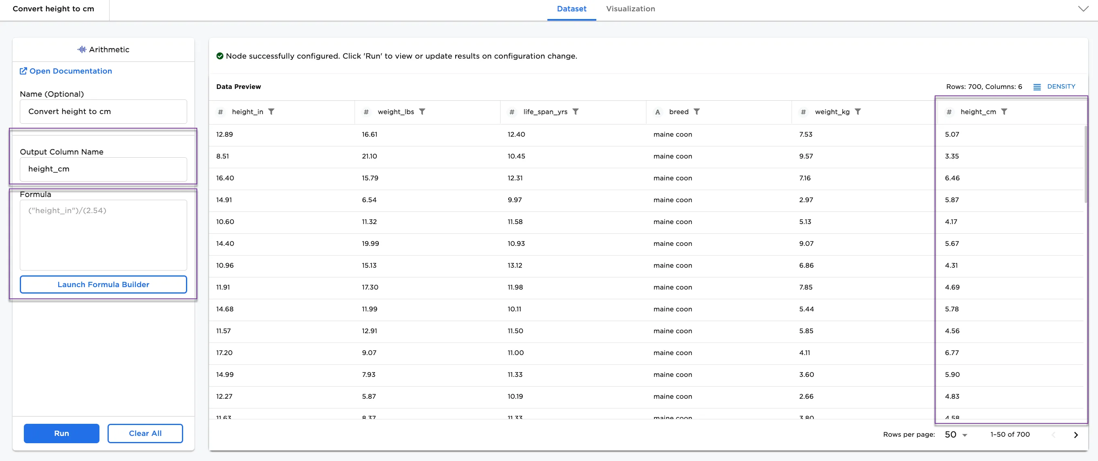Open Documentation for the Arithmetic node
1098x461 pixels.
click(71, 71)
